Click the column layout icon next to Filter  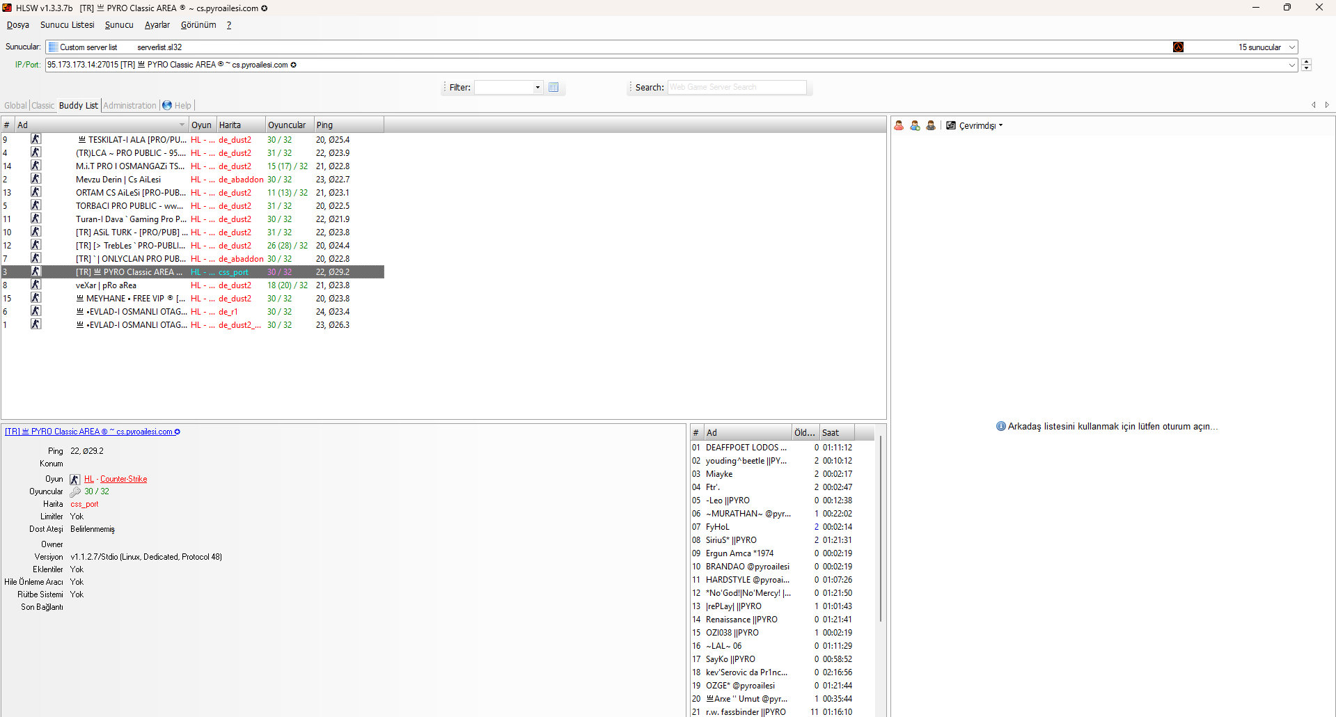coord(553,87)
